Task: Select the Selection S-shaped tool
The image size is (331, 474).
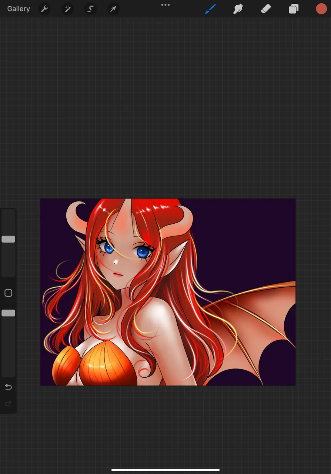Action: pos(90,9)
